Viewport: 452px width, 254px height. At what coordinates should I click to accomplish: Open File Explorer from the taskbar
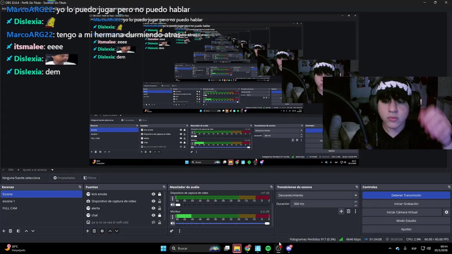(x=237, y=248)
